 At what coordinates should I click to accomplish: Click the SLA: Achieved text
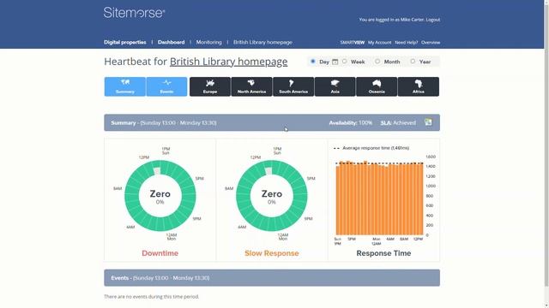tap(398, 123)
